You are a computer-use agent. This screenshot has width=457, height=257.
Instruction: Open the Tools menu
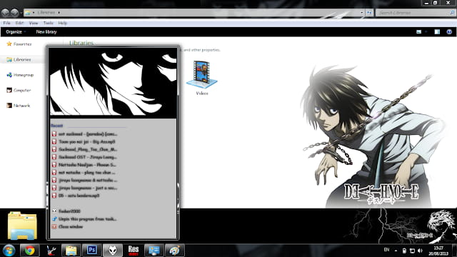coord(48,23)
